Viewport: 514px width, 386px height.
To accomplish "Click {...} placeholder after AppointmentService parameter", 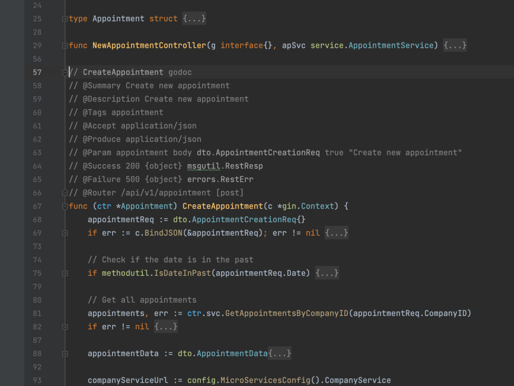I will 455,45.
